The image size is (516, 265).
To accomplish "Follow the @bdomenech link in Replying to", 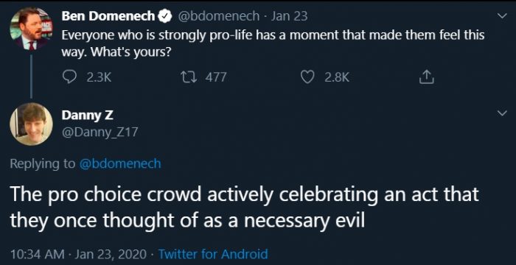I will coord(120,163).
